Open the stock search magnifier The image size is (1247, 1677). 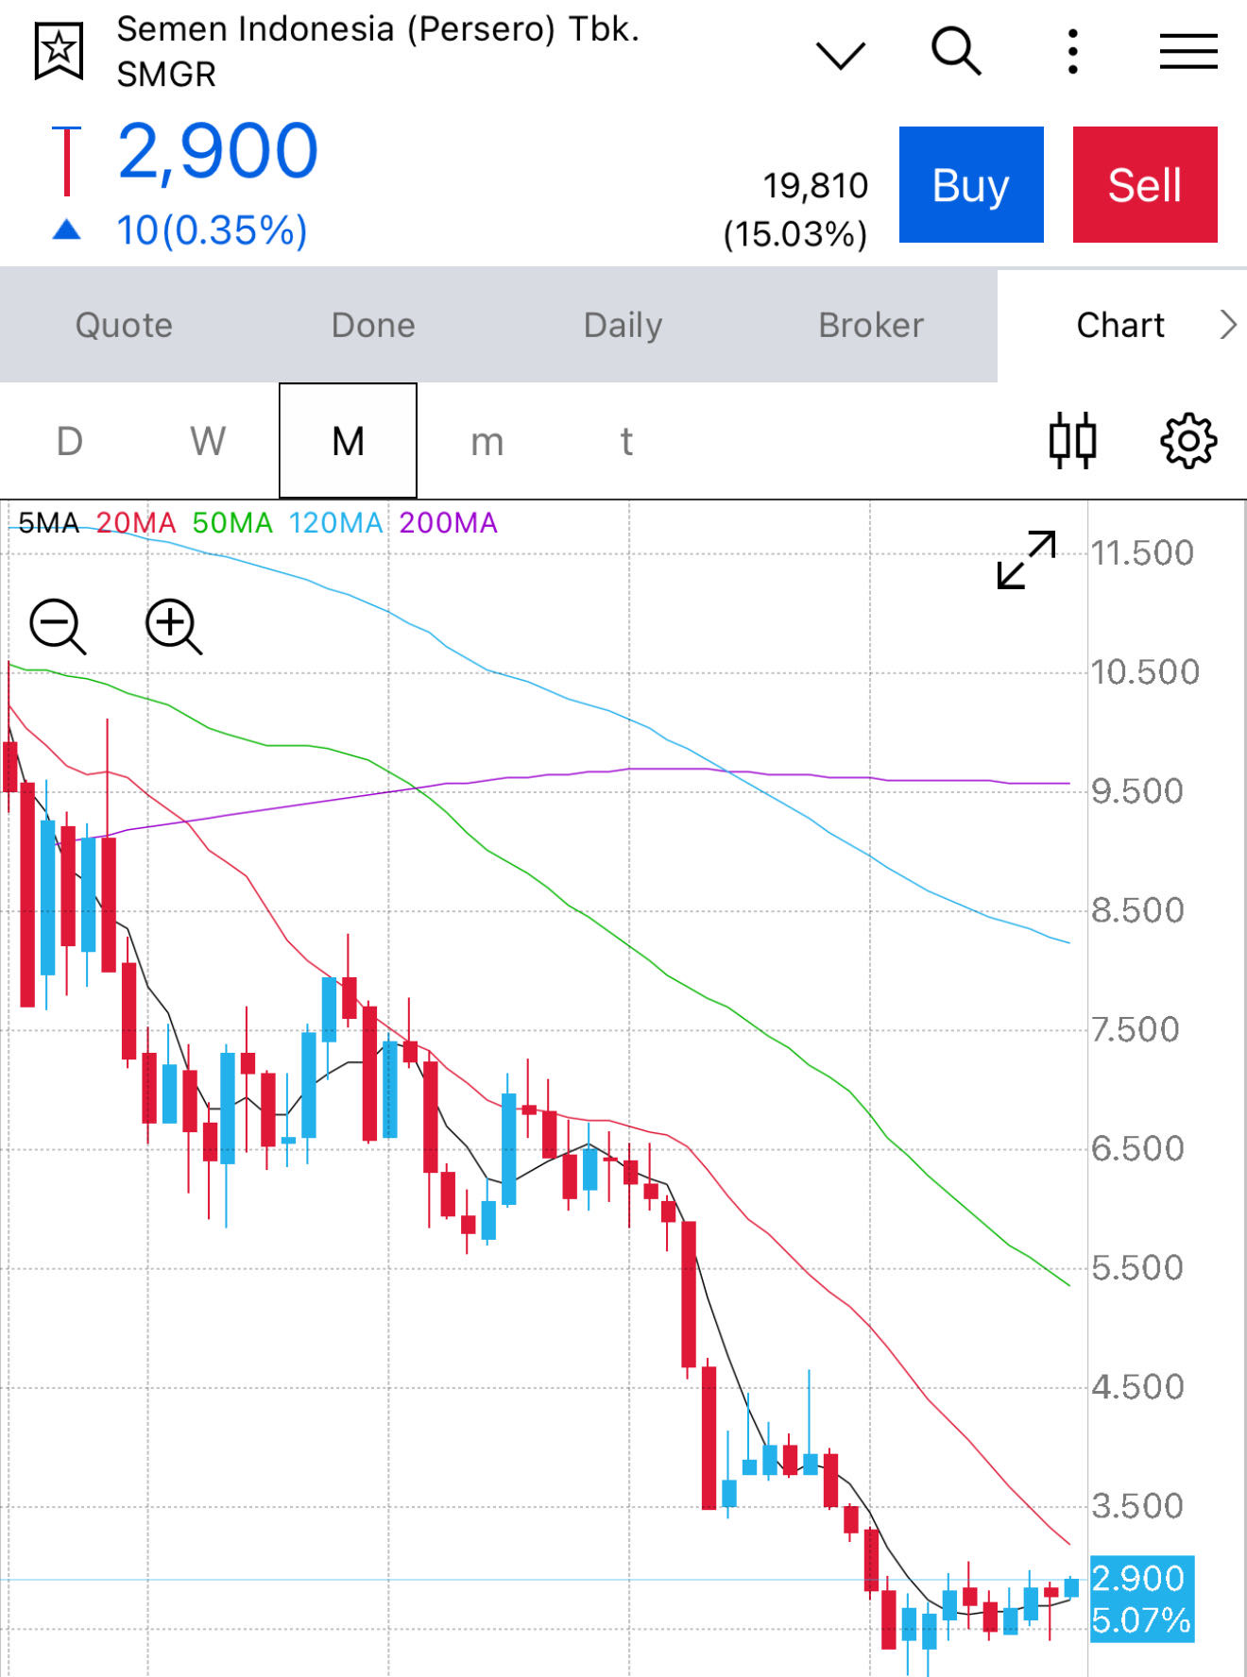click(x=955, y=51)
